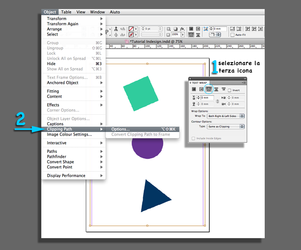Select the Wrap Around Object Shape icon
This screenshot has height=250, width=301.
tap(209, 89)
